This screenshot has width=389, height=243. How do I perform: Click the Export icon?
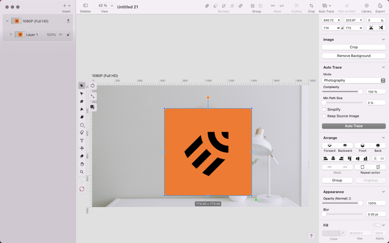pyautogui.click(x=380, y=6)
